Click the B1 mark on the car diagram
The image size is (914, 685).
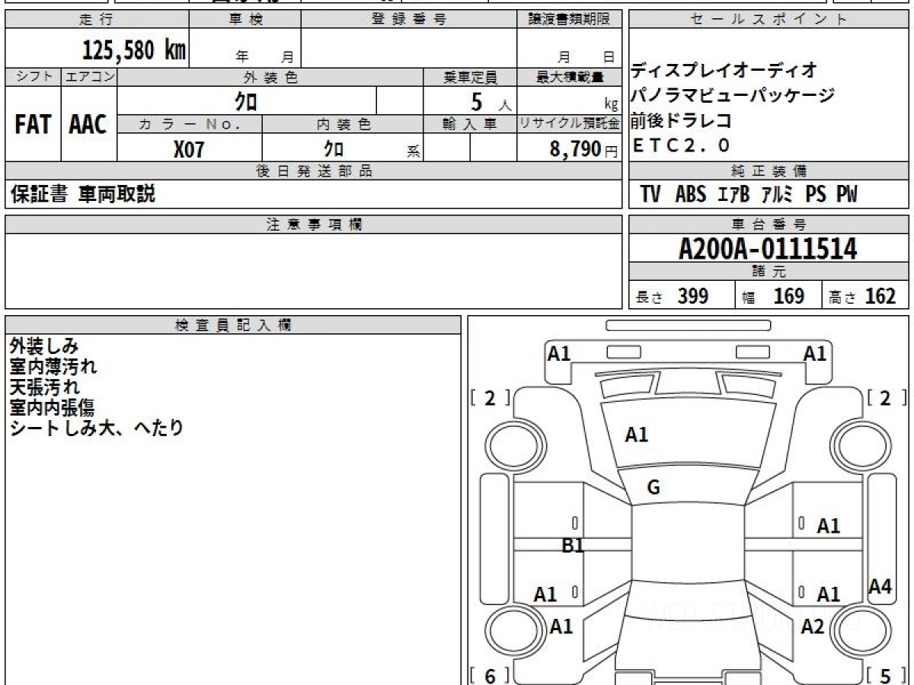point(573,545)
